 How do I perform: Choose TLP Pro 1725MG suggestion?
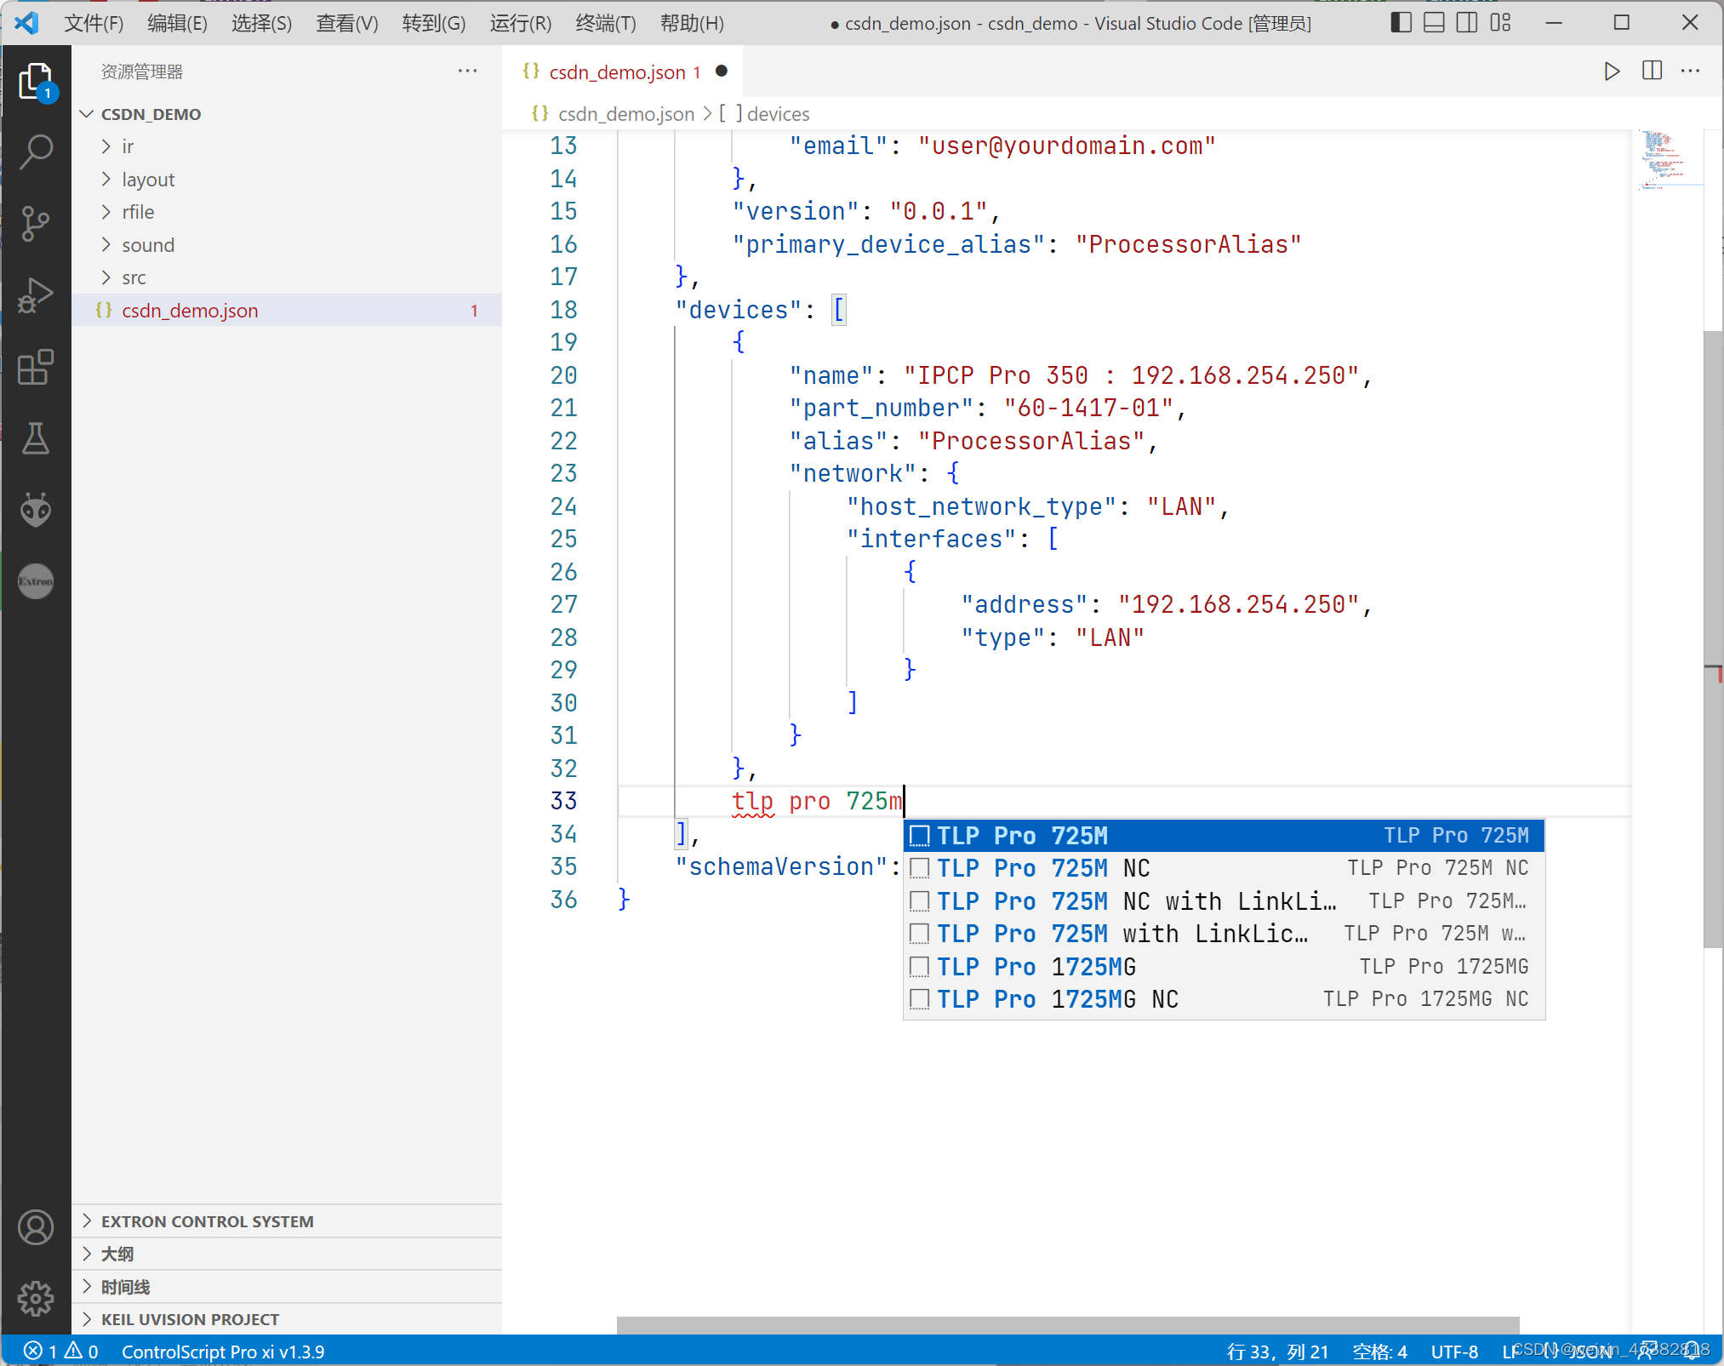(1036, 967)
